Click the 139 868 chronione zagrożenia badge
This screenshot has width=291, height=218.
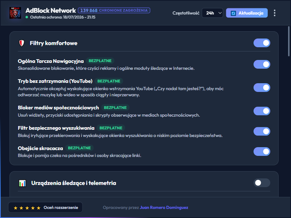tap(114, 11)
